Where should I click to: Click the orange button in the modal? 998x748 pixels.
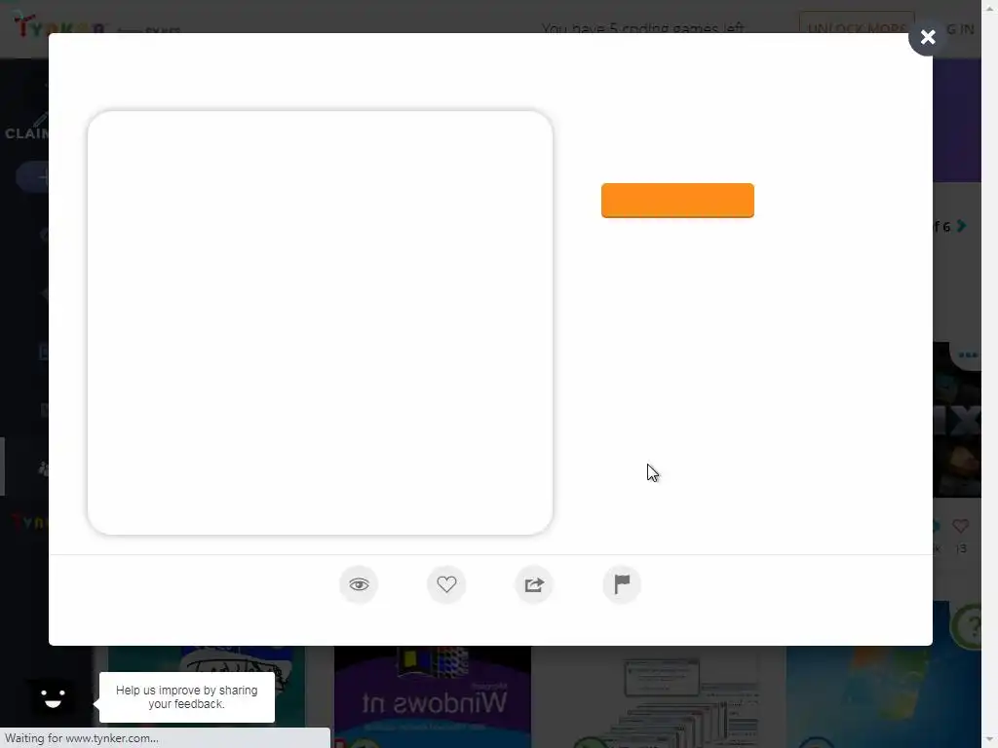pyautogui.click(x=677, y=201)
